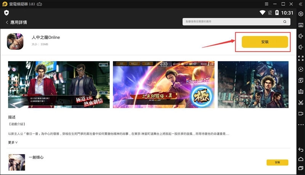Viewport: 305px width, 175px height.
Task: Click the gamepad icon in title bar
Action: [x=39, y=4]
